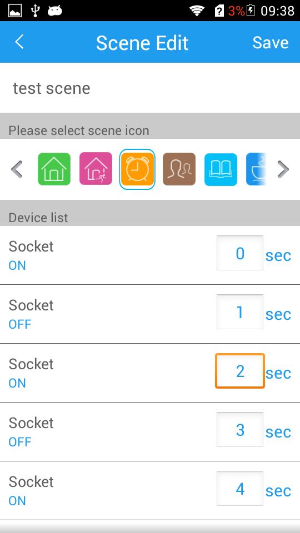Choose the pink leaving-home scene icon
Screen dimensions: 300x533
(96, 169)
